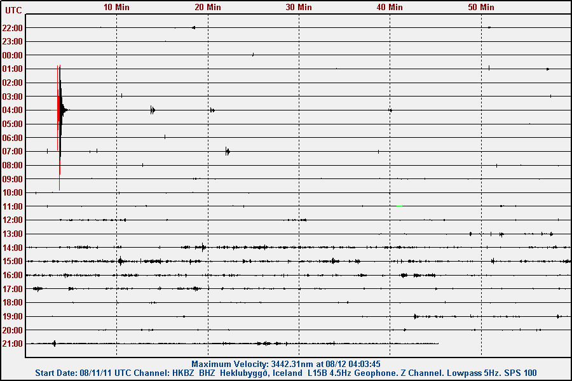Click the 01:00 spike after 50 minutes

[489, 68]
